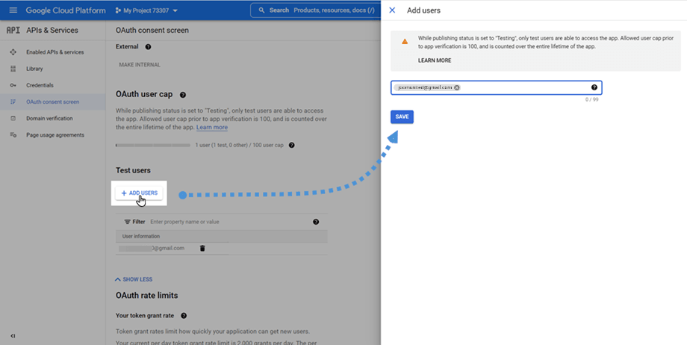Click the OAuth consent screen sidebar icon
This screenshot has width=687, height=345.
(x=13, y=102)
